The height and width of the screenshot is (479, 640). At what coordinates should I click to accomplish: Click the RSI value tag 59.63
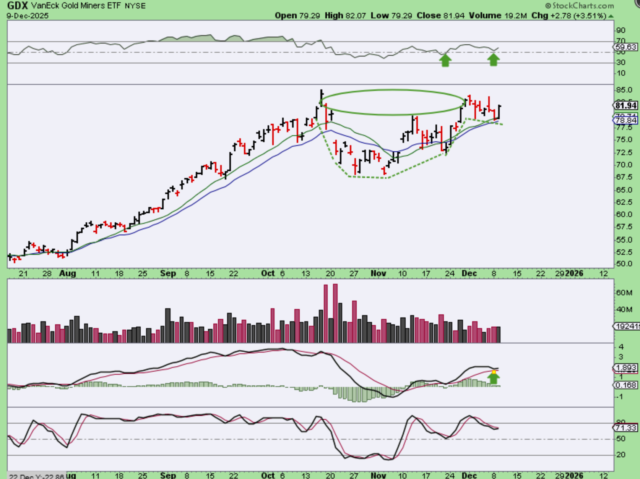pos(626,47)
